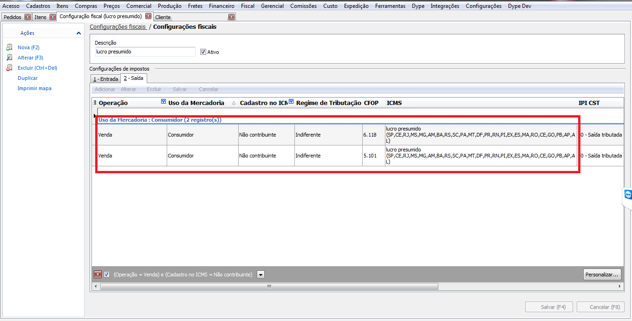
Task: Sort by Uso da Mercadoria column arrow
Action: click(234, 103)
